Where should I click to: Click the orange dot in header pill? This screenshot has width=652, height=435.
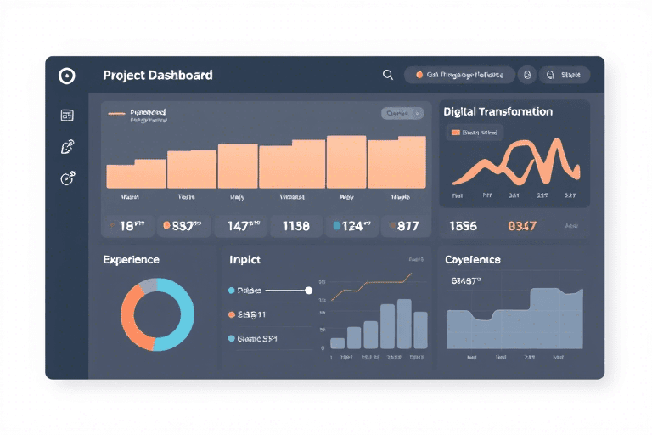point(419,75)
